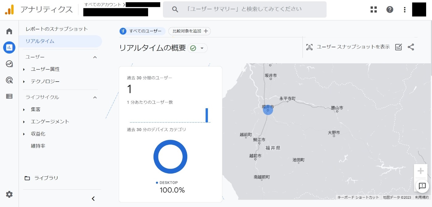
Task: Expand the テクノロジー tree item
Action: 24,82
